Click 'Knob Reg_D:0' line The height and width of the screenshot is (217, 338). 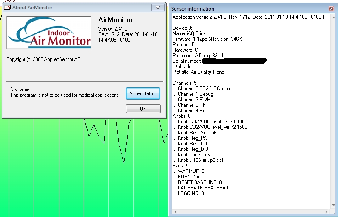coord(190,149)
